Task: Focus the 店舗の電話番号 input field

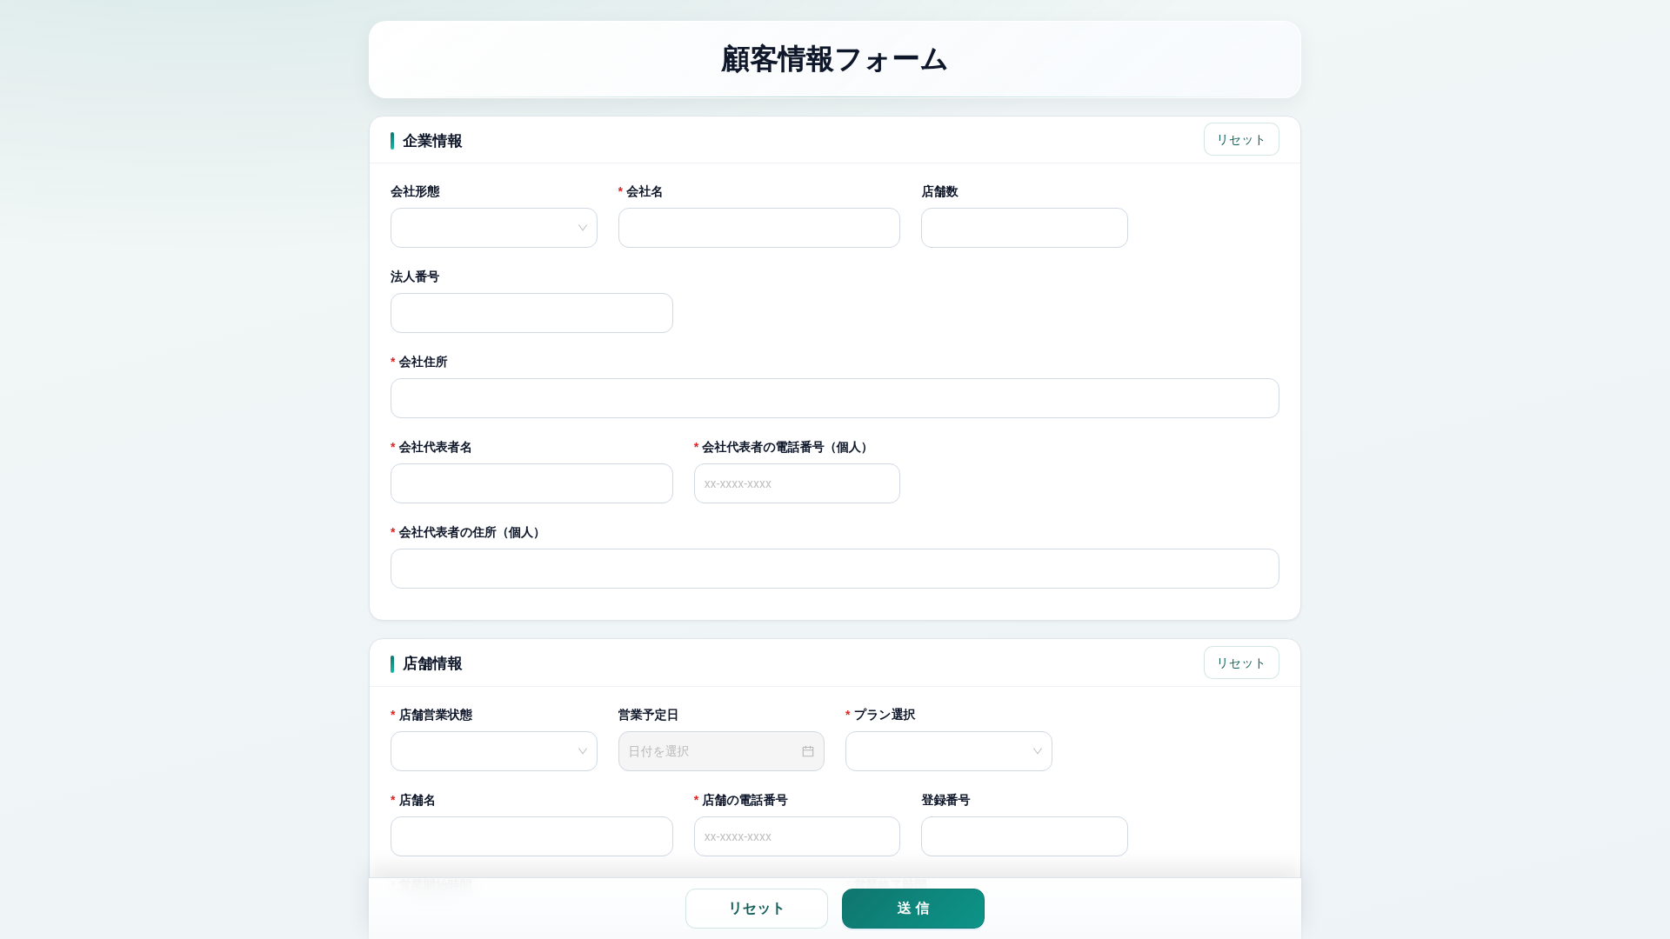Action: coord(797,836)
